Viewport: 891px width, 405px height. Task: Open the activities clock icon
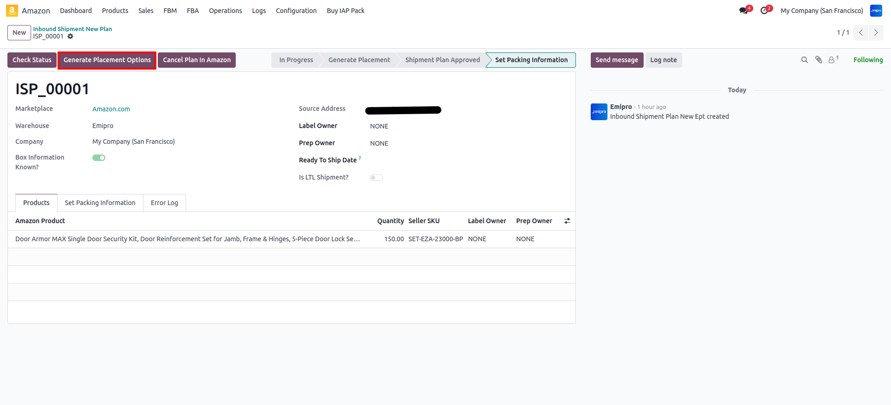coord(764,11)
